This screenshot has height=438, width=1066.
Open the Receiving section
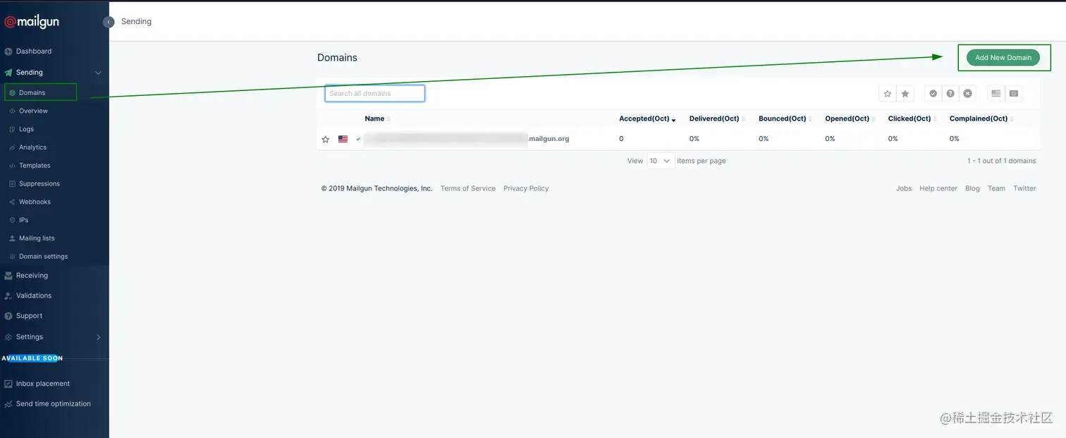(x=32, y=276)
